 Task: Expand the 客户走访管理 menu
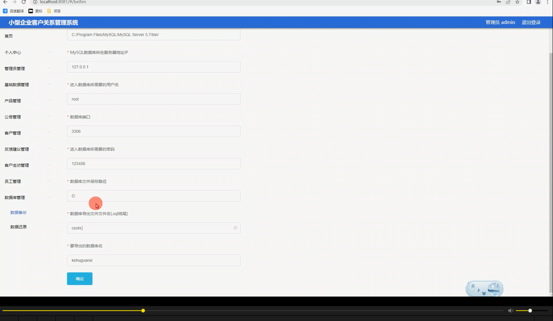tap(28, 165)
